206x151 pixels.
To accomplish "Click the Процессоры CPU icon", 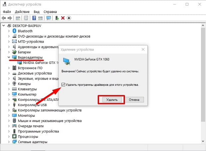I will (14, 136).
